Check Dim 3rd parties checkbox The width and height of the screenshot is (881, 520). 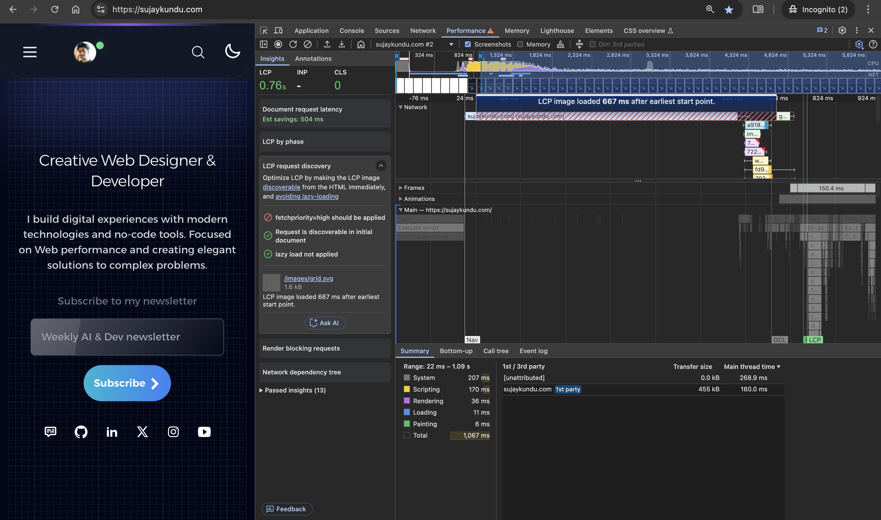coord(593,44)
